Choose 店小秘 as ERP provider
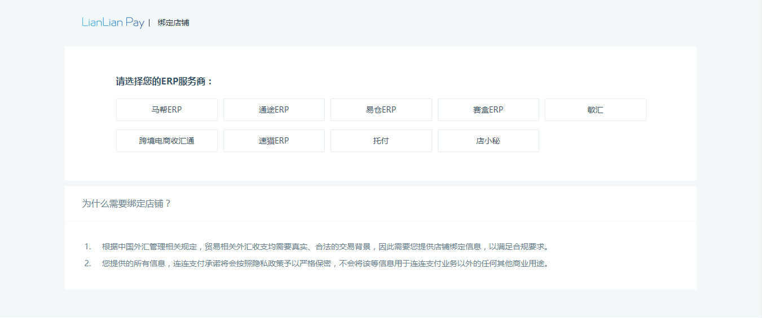This screenshot has width=762, height=318. tap(488, 141)
